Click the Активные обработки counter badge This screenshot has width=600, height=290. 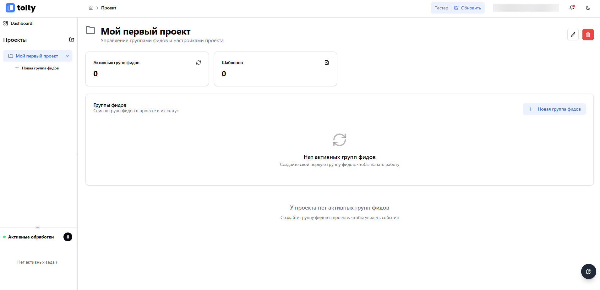tap(68, 237)
